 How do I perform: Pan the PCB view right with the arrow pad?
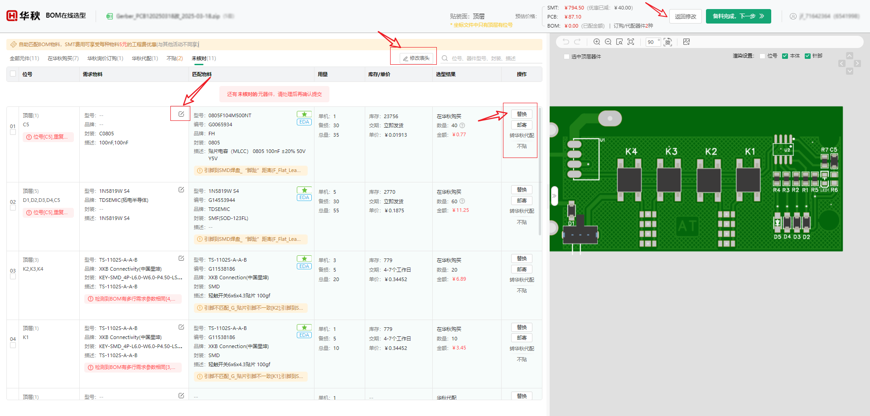coord(857,63)
